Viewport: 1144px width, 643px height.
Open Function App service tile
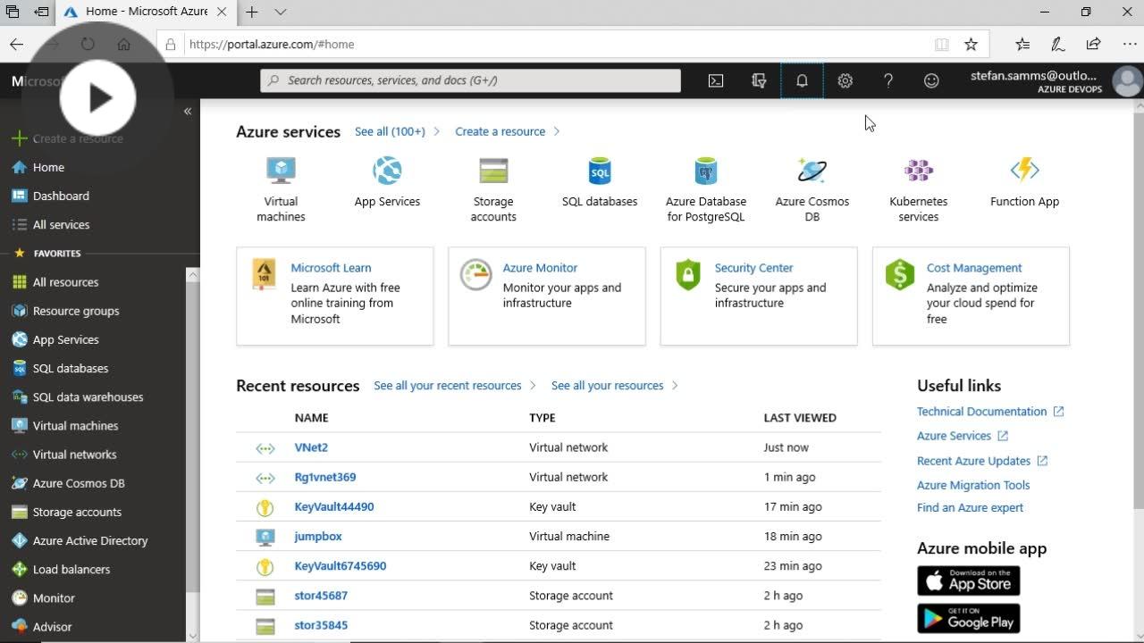1024,183
